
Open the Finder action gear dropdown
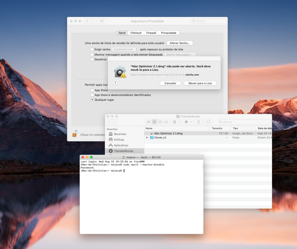[x=188, y=122]
